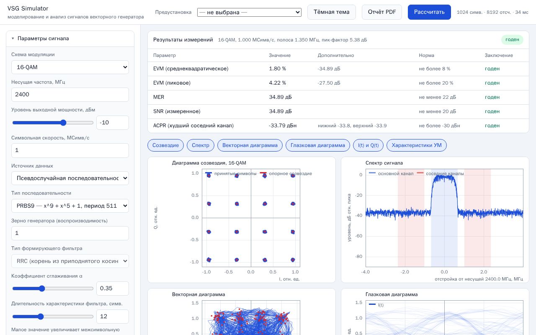Viewport: 536px width, 335px height.
Task: Click the Символьная скорость input field
Action: tap(70, 150)
